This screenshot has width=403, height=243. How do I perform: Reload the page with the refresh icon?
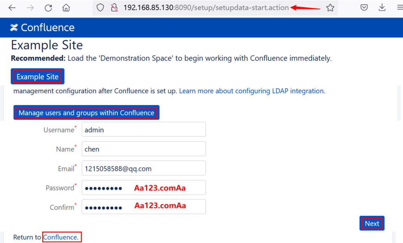click(x=48, y=8)
